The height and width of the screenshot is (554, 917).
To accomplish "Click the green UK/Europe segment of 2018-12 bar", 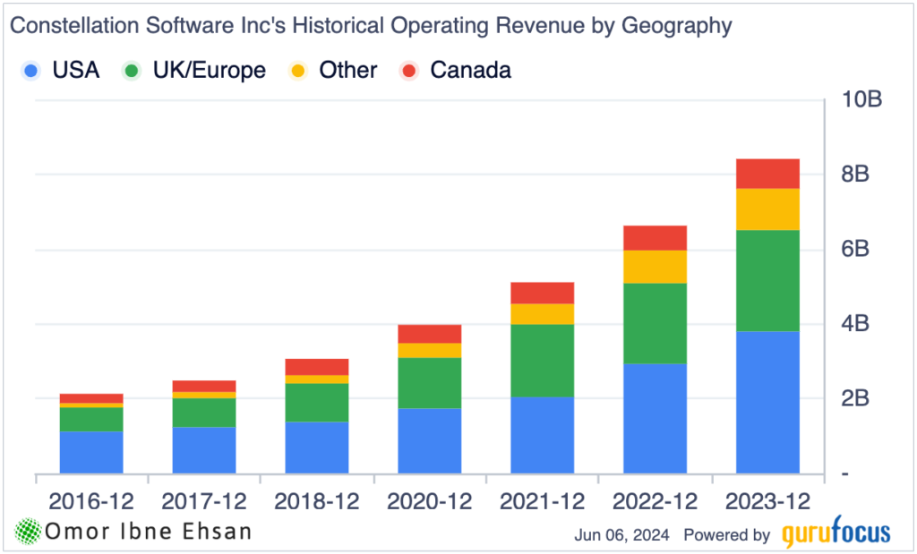I will (x=316, y=402).
